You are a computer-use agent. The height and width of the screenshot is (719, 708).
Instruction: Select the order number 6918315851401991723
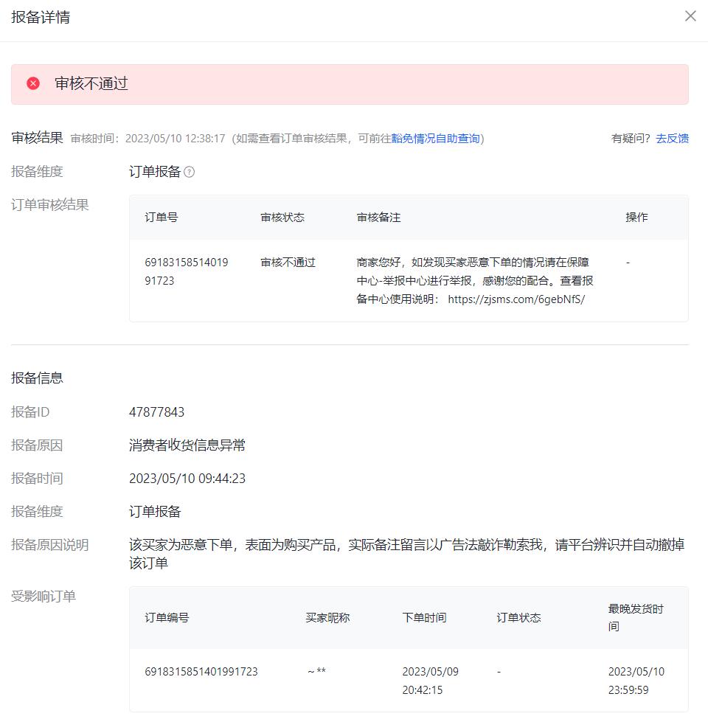pos(187,271)
